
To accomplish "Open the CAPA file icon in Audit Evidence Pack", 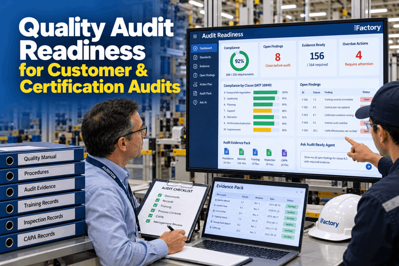I will click(284, 153).
